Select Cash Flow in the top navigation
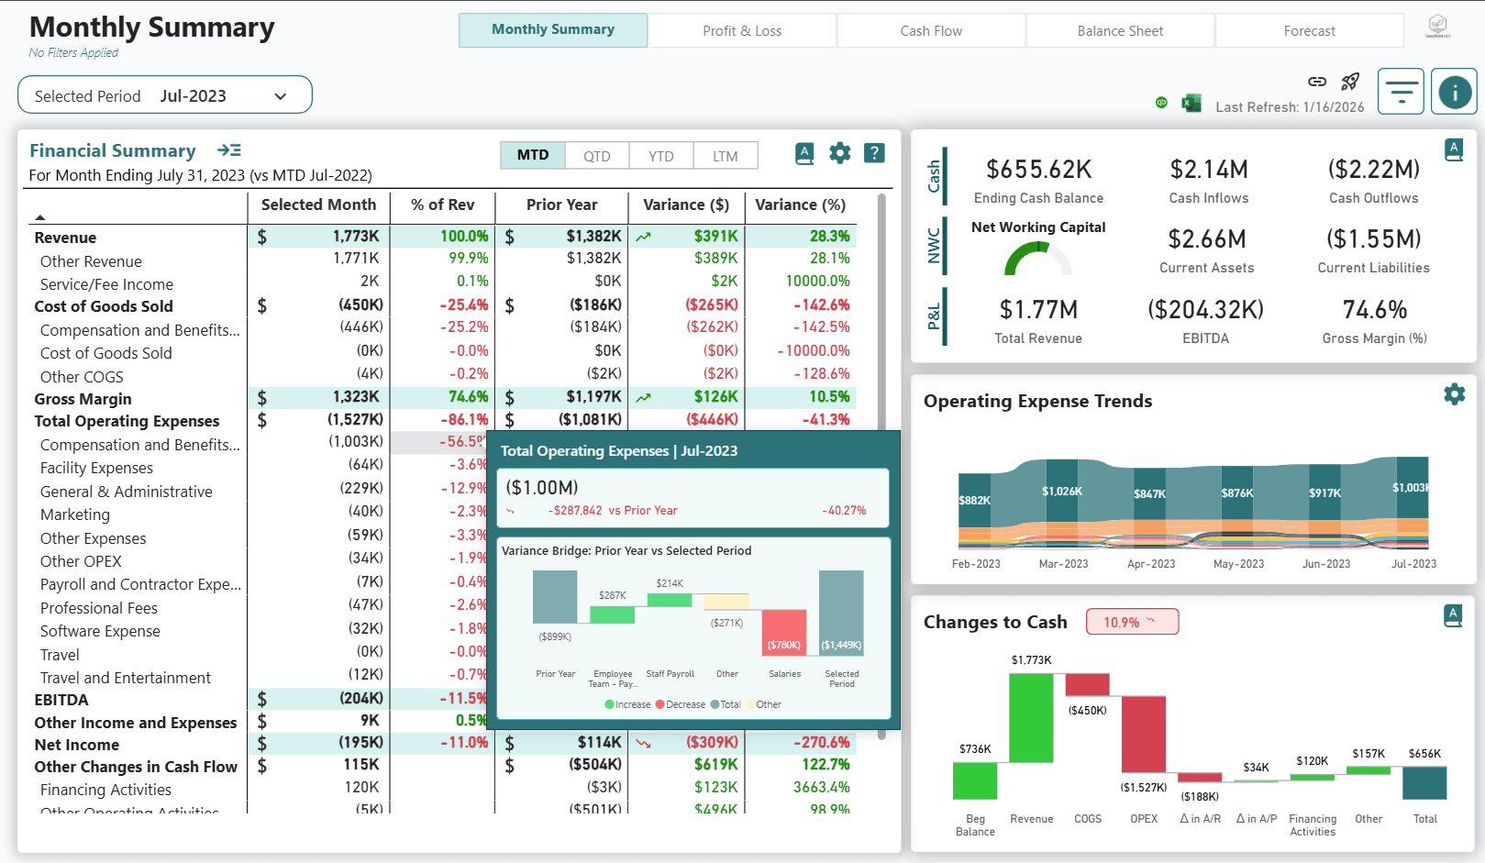The image size is (1485, 863). pos(930,30)
